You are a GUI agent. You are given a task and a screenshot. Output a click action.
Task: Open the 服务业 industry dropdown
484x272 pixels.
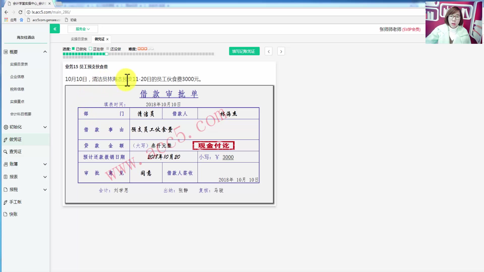click(83, 29)
